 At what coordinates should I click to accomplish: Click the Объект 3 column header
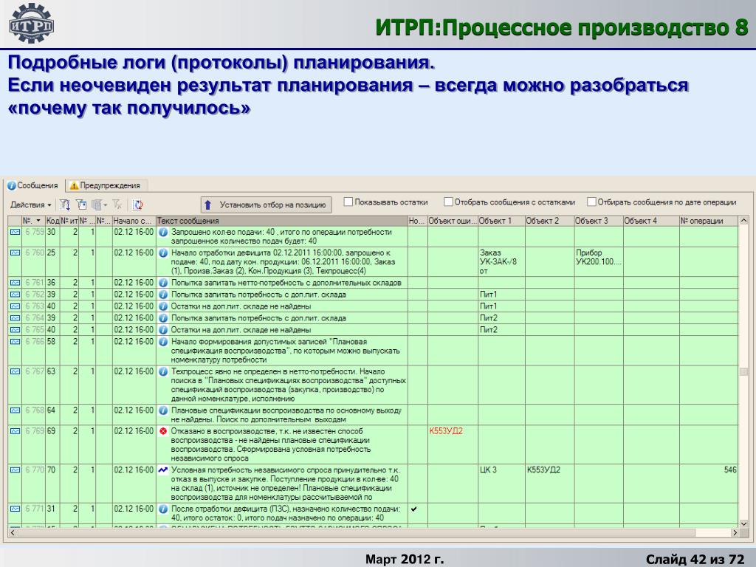pyautogui.click(x=599, y=221)
